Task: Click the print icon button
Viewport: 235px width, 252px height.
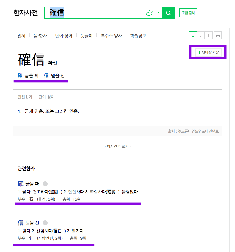Action: (218, 35)
